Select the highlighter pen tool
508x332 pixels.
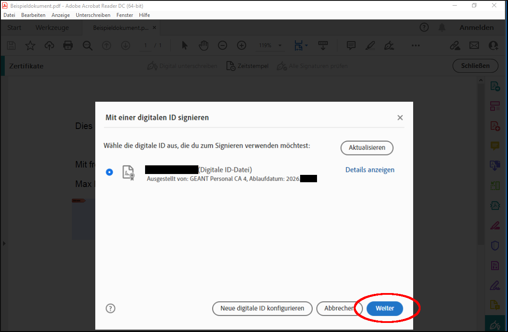(x=370, y=45)
